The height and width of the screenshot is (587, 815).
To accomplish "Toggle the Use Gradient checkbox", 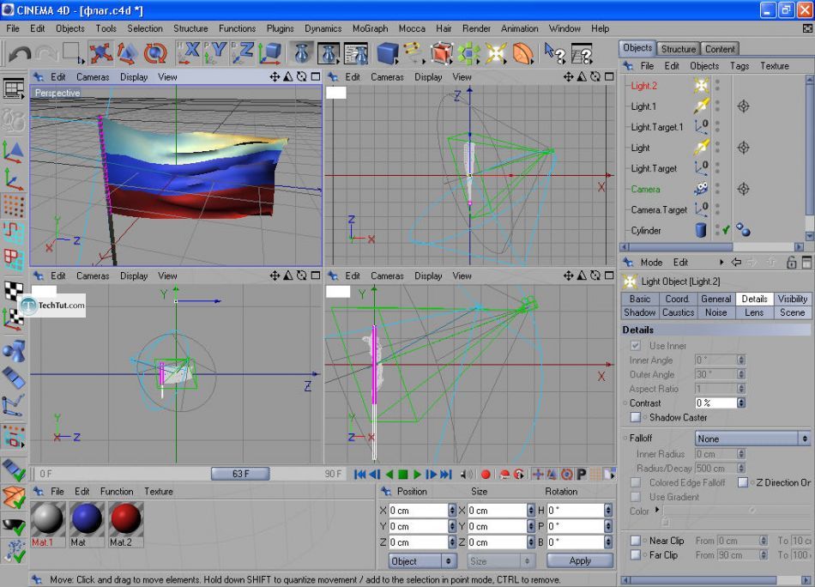I will tap(635, 497).
